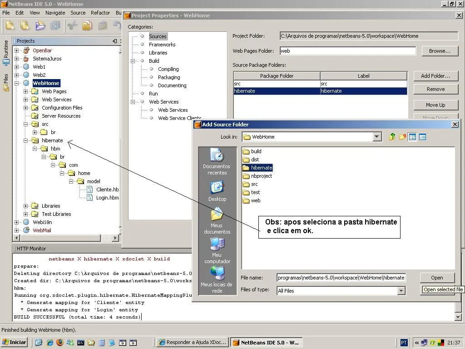Image resolution: width=465 pixels, height=349 pixels.
Task: Open the Navigate menu
Action: coord(55,13)
